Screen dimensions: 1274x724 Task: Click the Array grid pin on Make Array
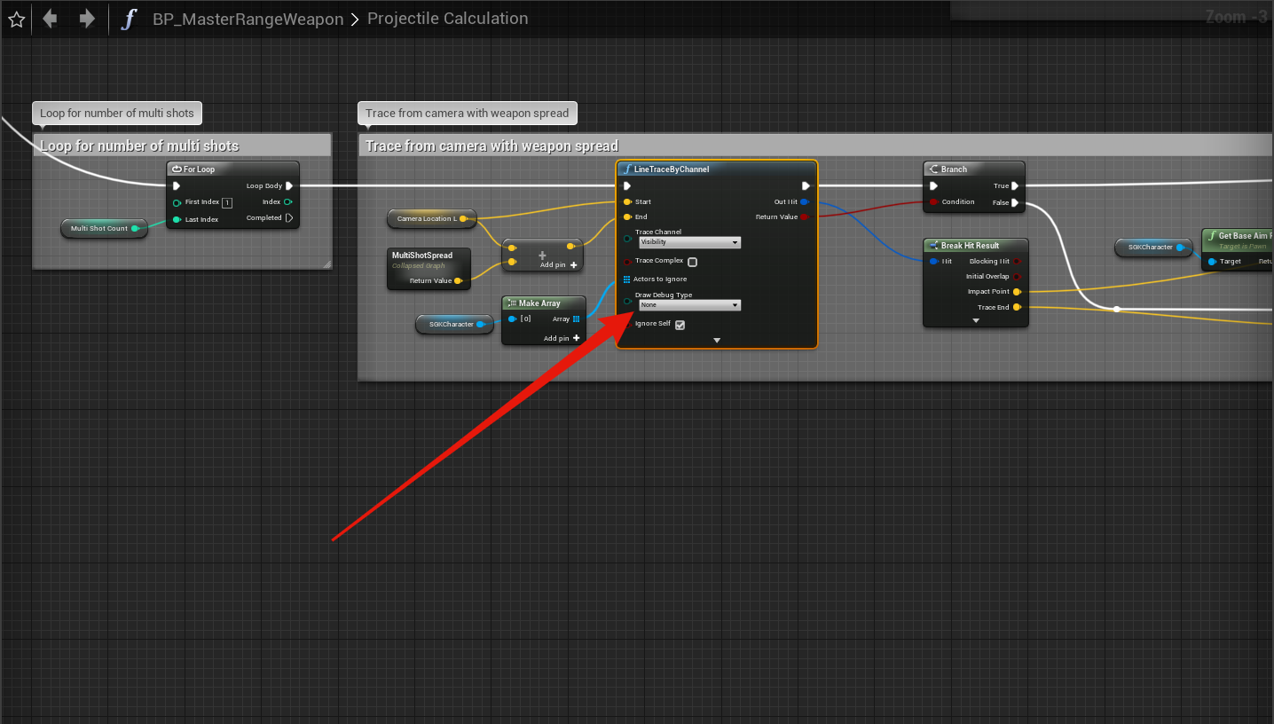click(x=577, y=319)
